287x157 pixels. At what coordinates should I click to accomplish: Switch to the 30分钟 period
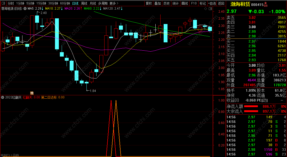tap(53, 3)
